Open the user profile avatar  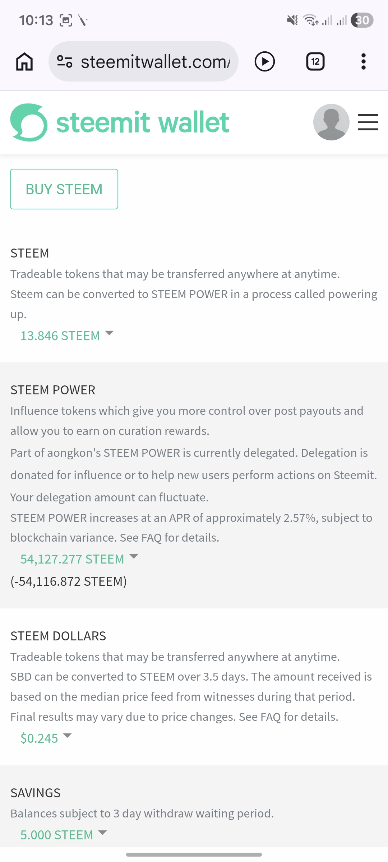coord(331,122)
